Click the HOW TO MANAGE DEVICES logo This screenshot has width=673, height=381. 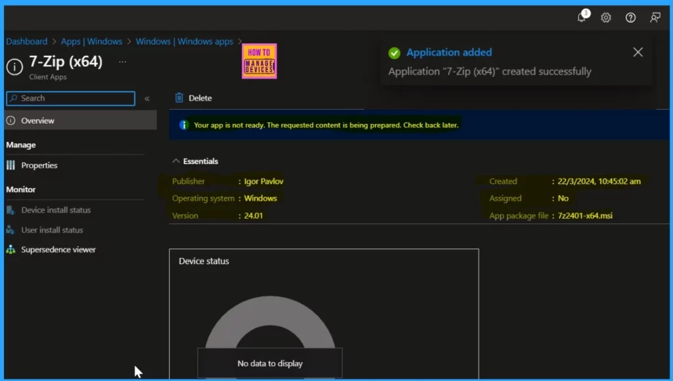[259, 61]
